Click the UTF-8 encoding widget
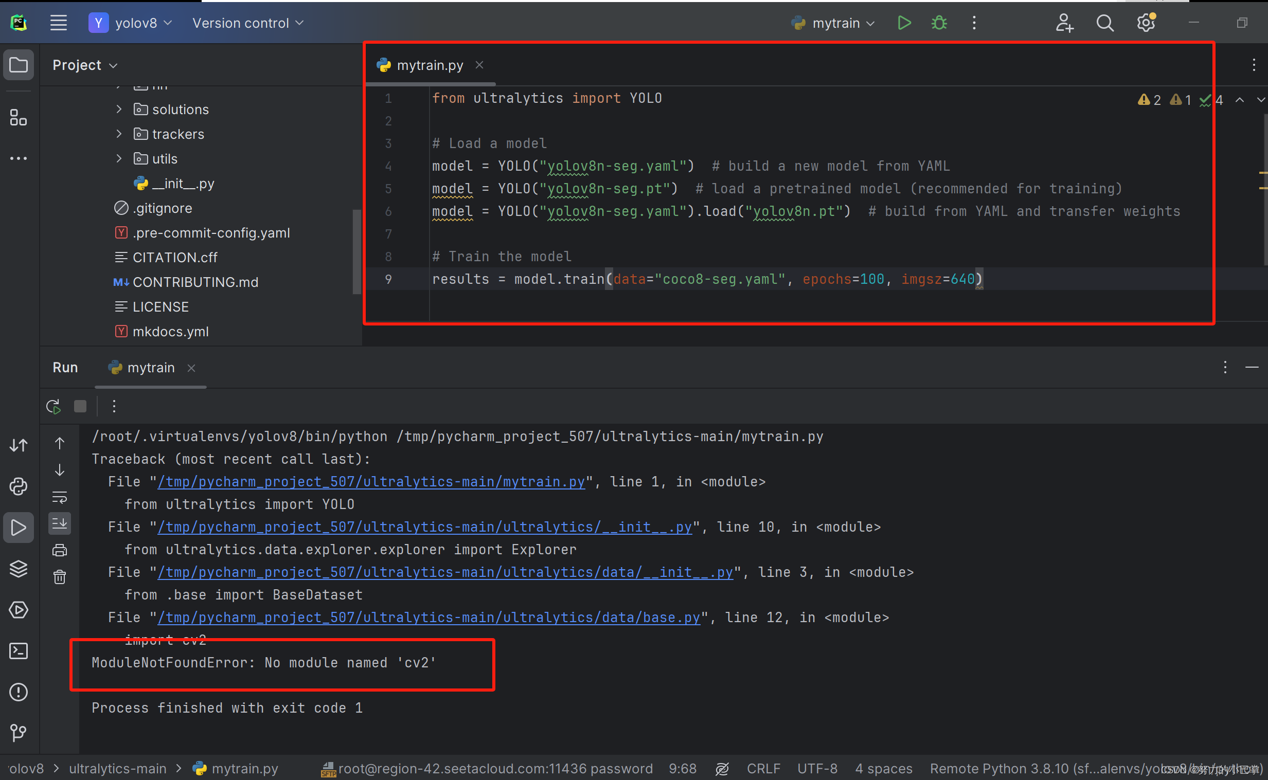This screenshot has width=1268, height=780. point(817,769)
